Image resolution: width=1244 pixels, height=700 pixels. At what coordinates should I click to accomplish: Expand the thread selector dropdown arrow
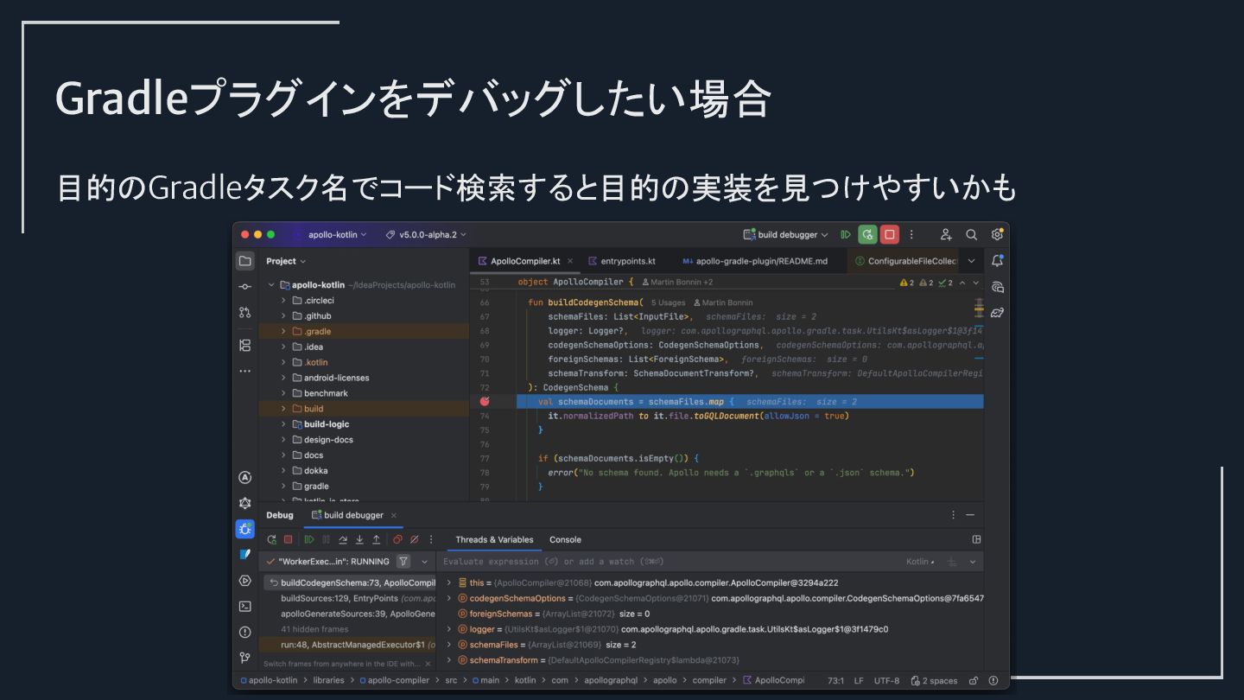pos(424,561)
